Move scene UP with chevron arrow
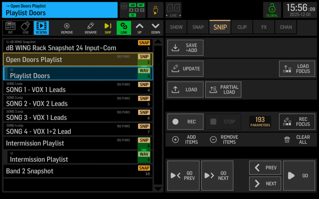 pyautogui.click(x=140, y=28)
